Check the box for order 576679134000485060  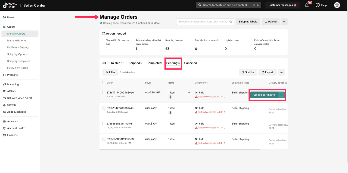(104, 93)
